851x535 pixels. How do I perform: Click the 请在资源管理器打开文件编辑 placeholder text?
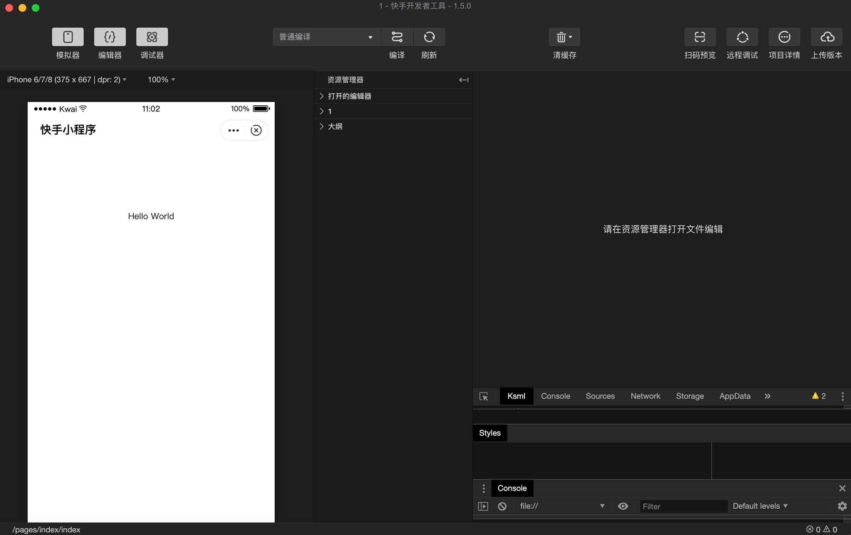coord(663,229)
